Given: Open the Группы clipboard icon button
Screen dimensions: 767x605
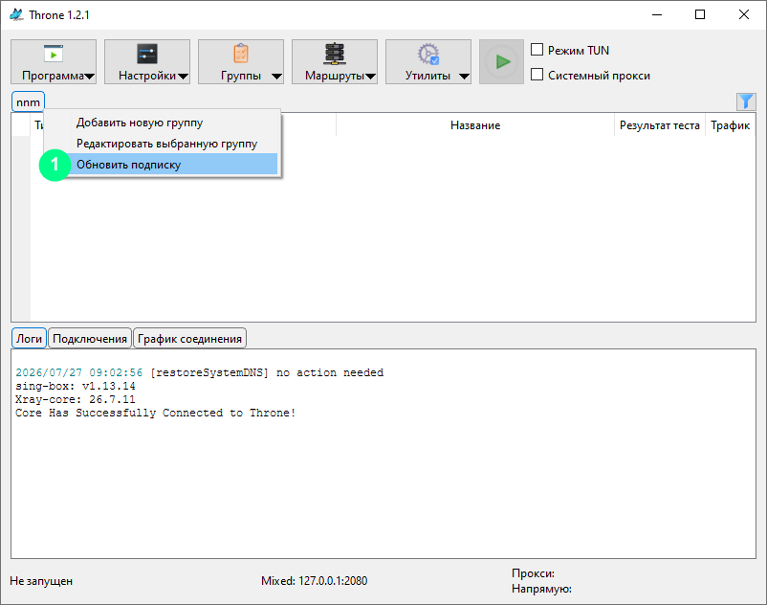Looking at the screenshot, I should coord(241,54).
